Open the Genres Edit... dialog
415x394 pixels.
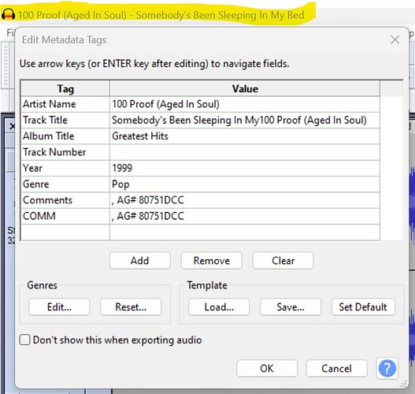click(59, 307)
